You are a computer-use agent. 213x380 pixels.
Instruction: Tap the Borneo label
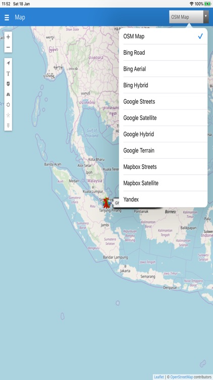point(170,212)
